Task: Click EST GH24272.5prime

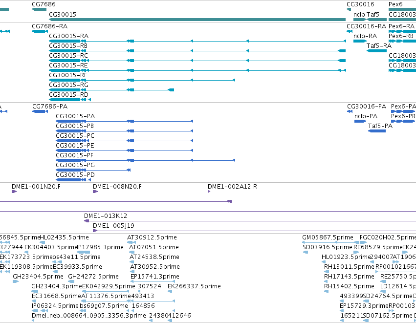Action: (93, 277)
